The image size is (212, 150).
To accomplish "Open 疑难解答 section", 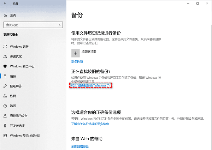I will tap(16, 86).
